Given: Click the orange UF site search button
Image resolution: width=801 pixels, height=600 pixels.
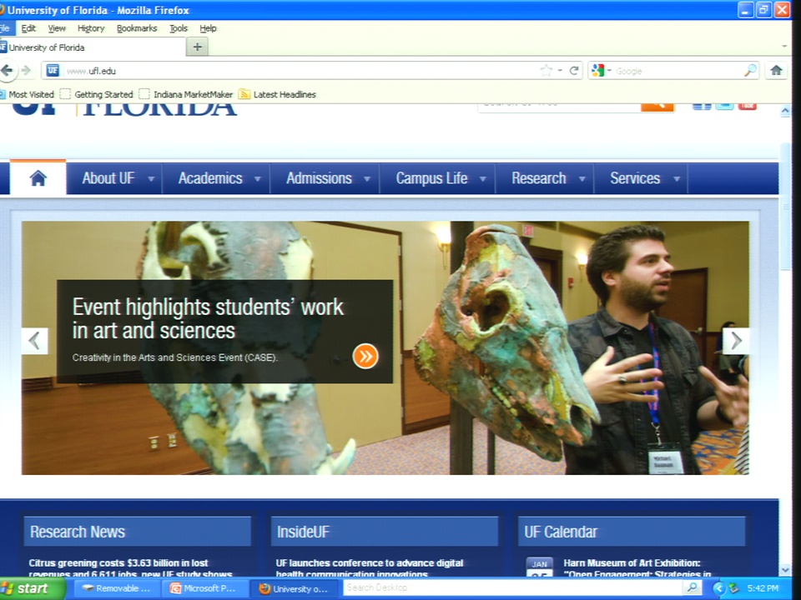Looking at the screenshot, I should click(x=657, y=106).
